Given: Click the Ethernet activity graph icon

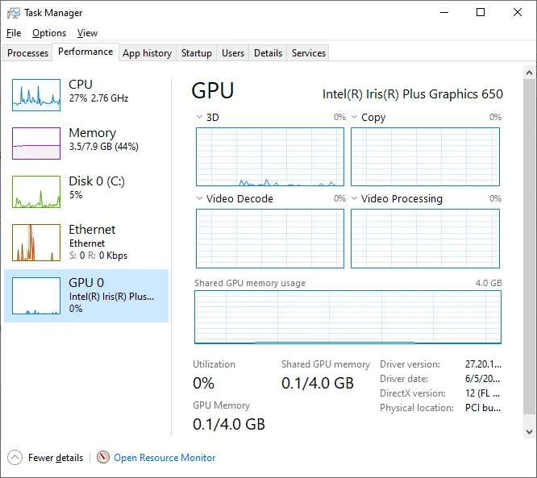Looking at the screenshot, I should [36, 243].
